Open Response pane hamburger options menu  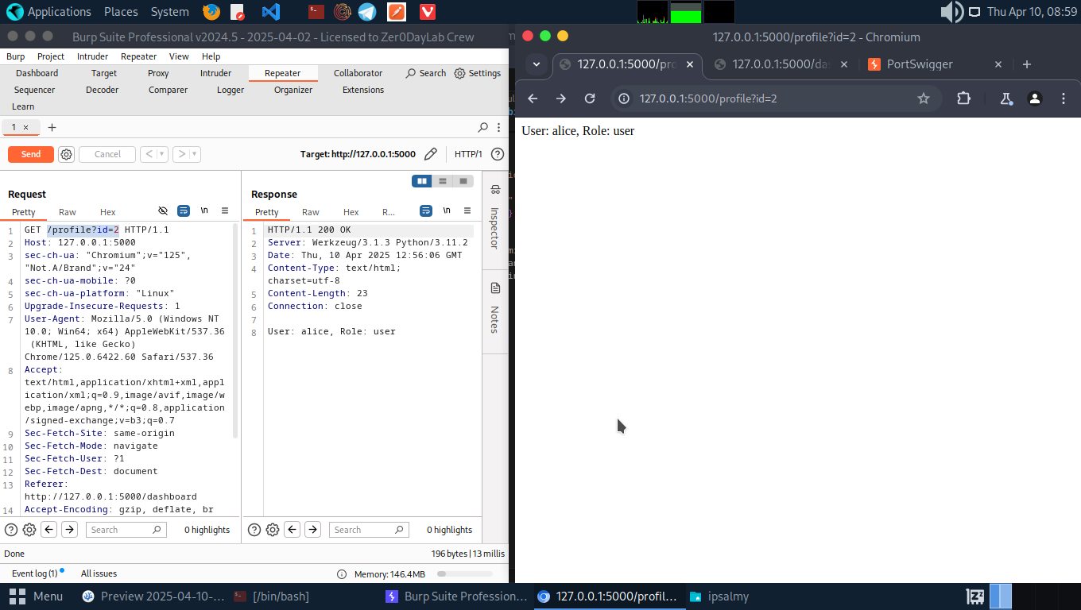click(x=467, y=210)
